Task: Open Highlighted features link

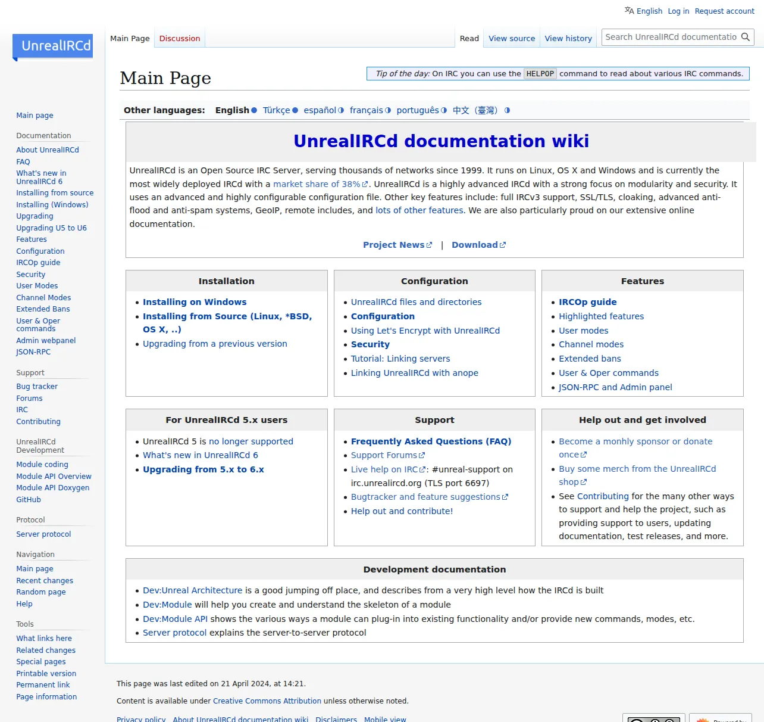Action: [x=601, y=316]
